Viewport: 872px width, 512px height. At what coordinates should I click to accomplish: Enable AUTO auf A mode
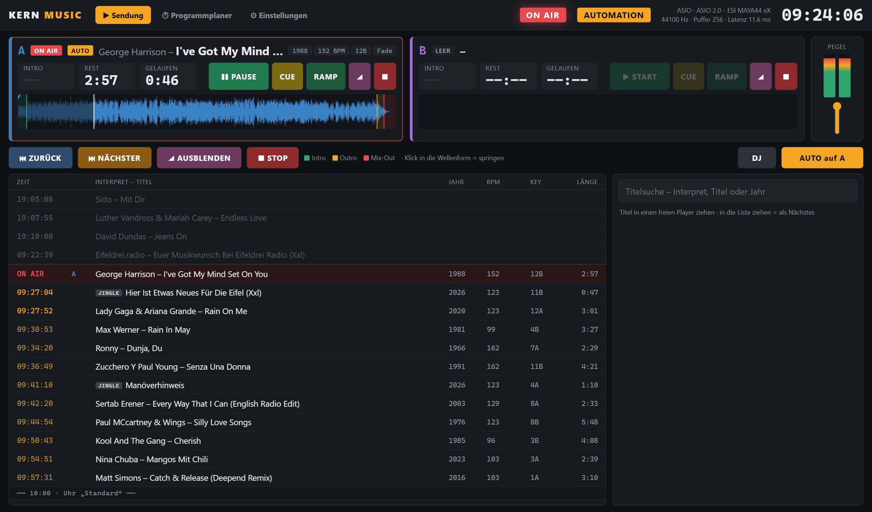[x=822, y=158]
